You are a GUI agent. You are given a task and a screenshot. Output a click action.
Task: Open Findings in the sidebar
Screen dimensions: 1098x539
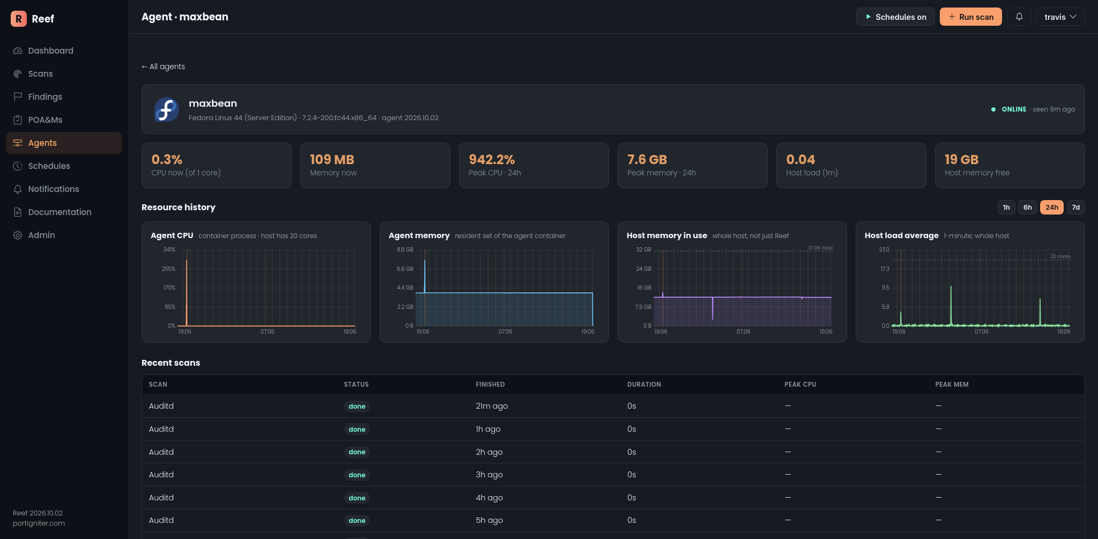tap(64, 97)
